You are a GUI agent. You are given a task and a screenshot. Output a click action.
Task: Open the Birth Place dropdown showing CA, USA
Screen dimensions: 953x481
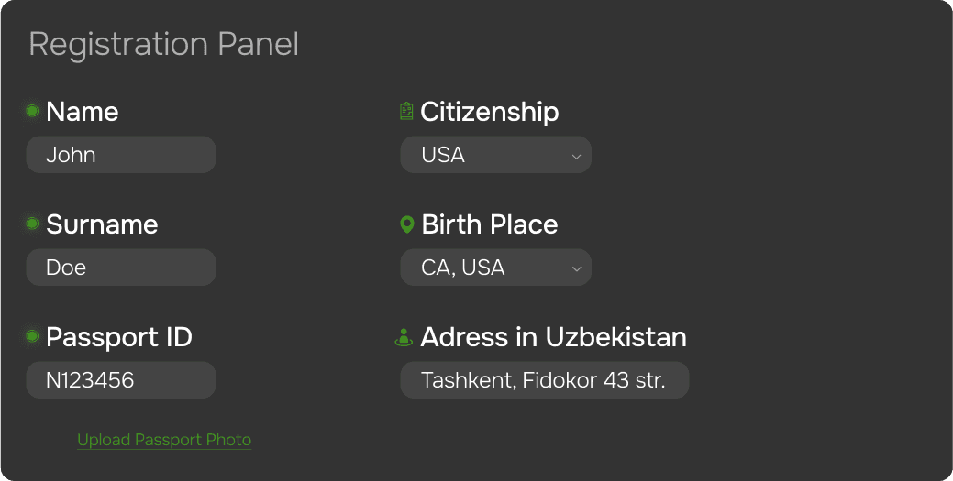tap(495, 268)
